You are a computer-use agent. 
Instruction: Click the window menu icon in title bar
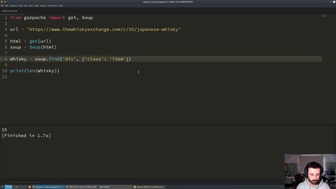click(x=2, y=2)
